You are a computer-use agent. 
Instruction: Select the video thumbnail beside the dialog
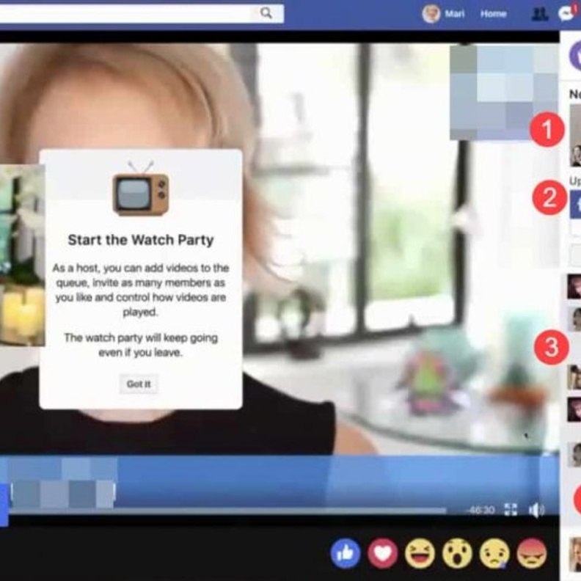22,256
